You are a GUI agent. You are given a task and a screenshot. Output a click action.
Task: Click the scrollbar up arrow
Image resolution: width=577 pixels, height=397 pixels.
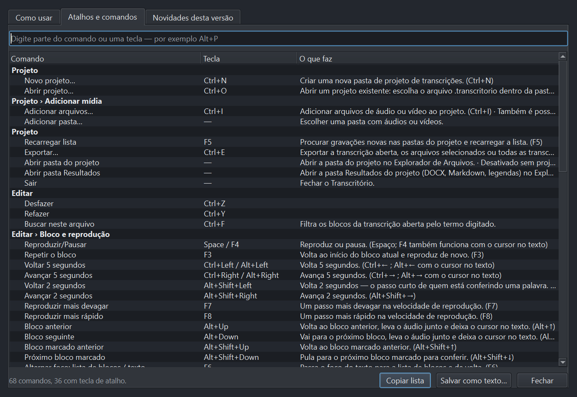tap(563, 56)
